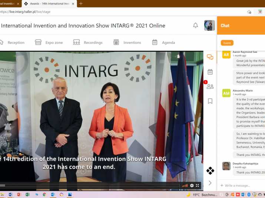This screenshot has height=198, width=265.
Task: Show the participants list with red badge
Action: [210, 86]
